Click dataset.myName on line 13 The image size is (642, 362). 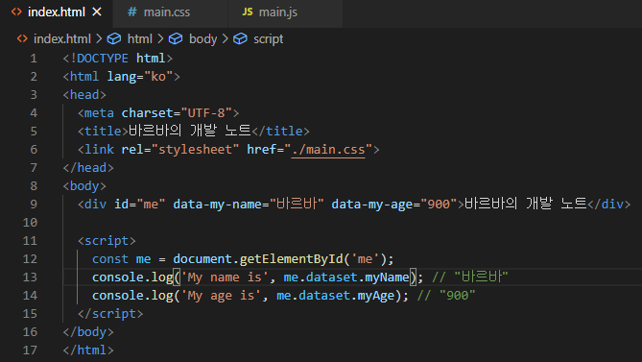pyautogui.click(x=357, y=278)
